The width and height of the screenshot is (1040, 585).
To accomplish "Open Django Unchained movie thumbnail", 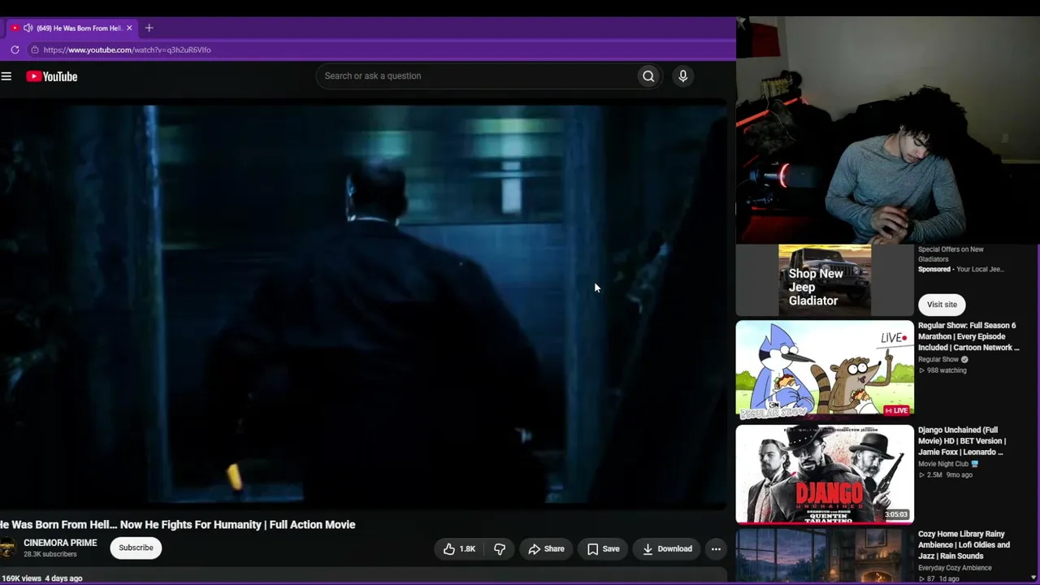I will tap(825, 474).
